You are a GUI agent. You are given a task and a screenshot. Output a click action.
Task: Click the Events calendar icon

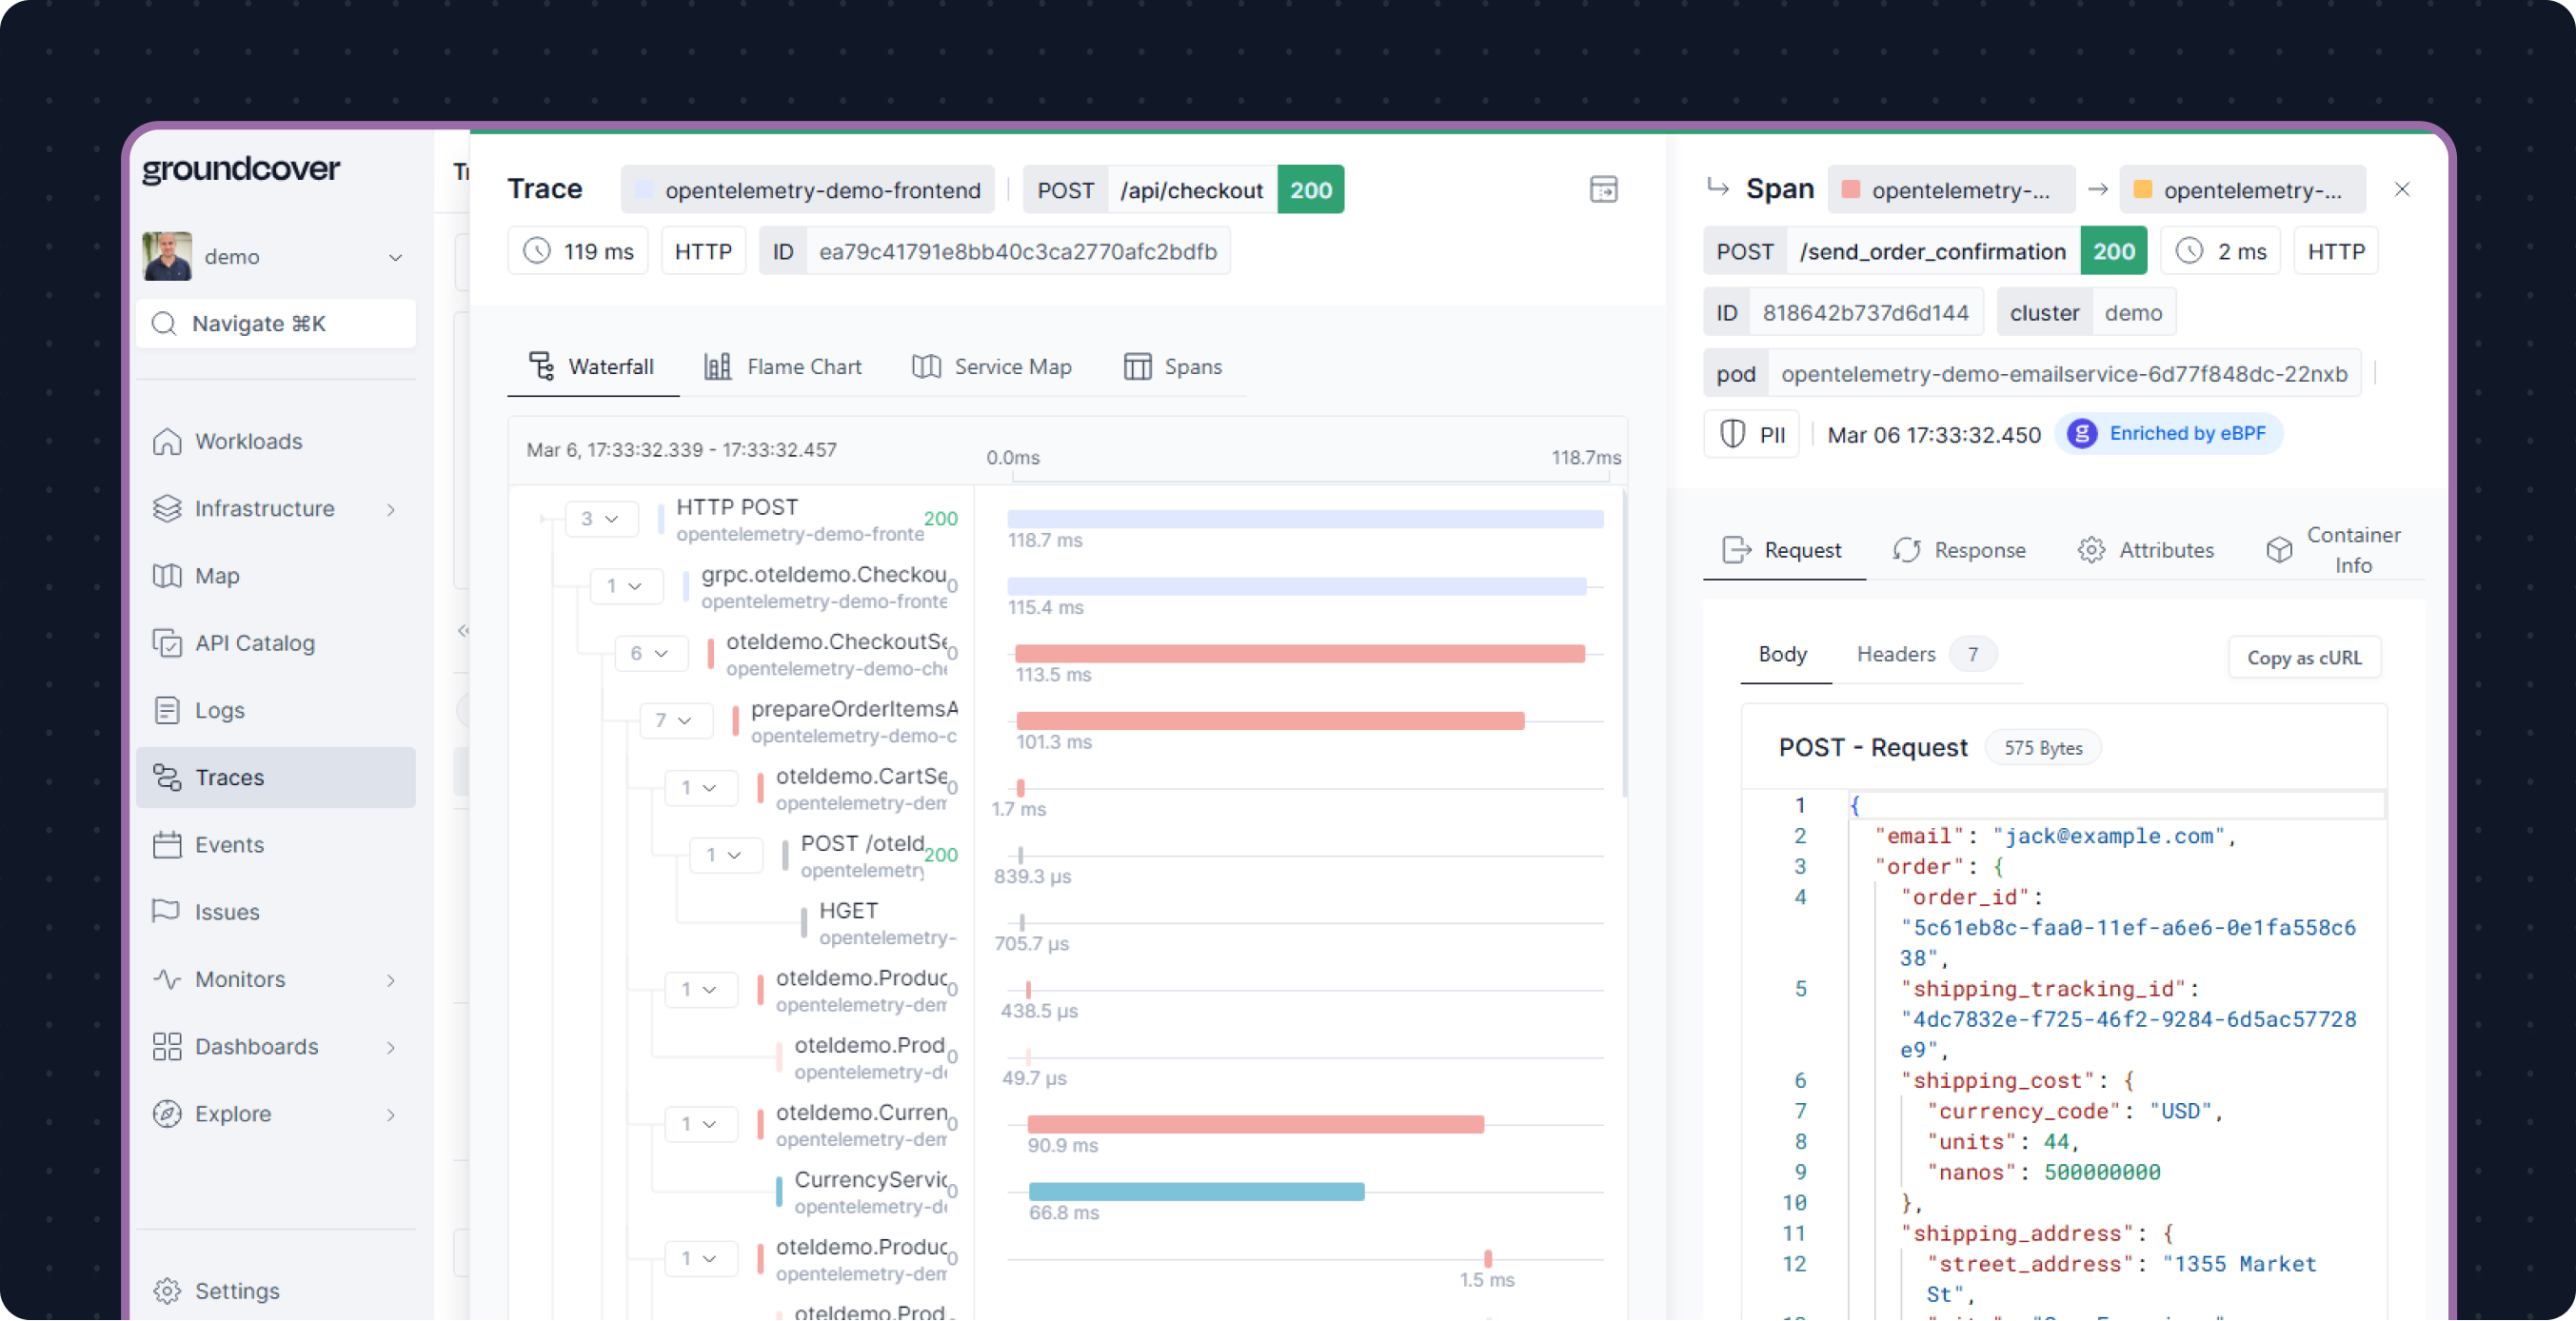tap(167, 845)
